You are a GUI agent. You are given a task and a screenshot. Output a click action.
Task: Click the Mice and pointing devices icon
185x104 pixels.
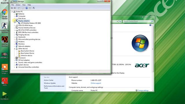(x=17, y=39)
